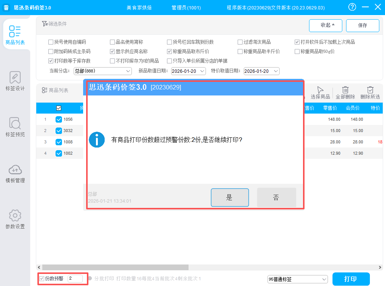Open the 新品取值日期 date dropdown

point(188,71)
